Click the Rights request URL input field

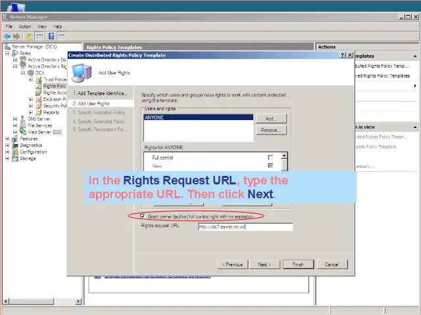(245, 226)
